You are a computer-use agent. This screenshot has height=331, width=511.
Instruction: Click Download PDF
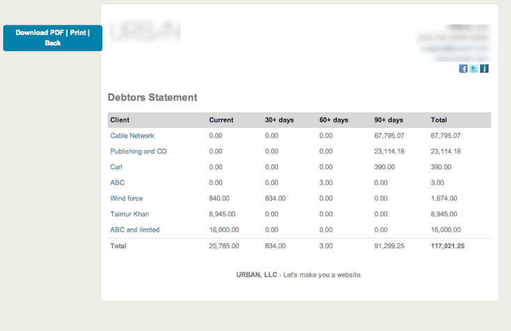pos(40,33)
